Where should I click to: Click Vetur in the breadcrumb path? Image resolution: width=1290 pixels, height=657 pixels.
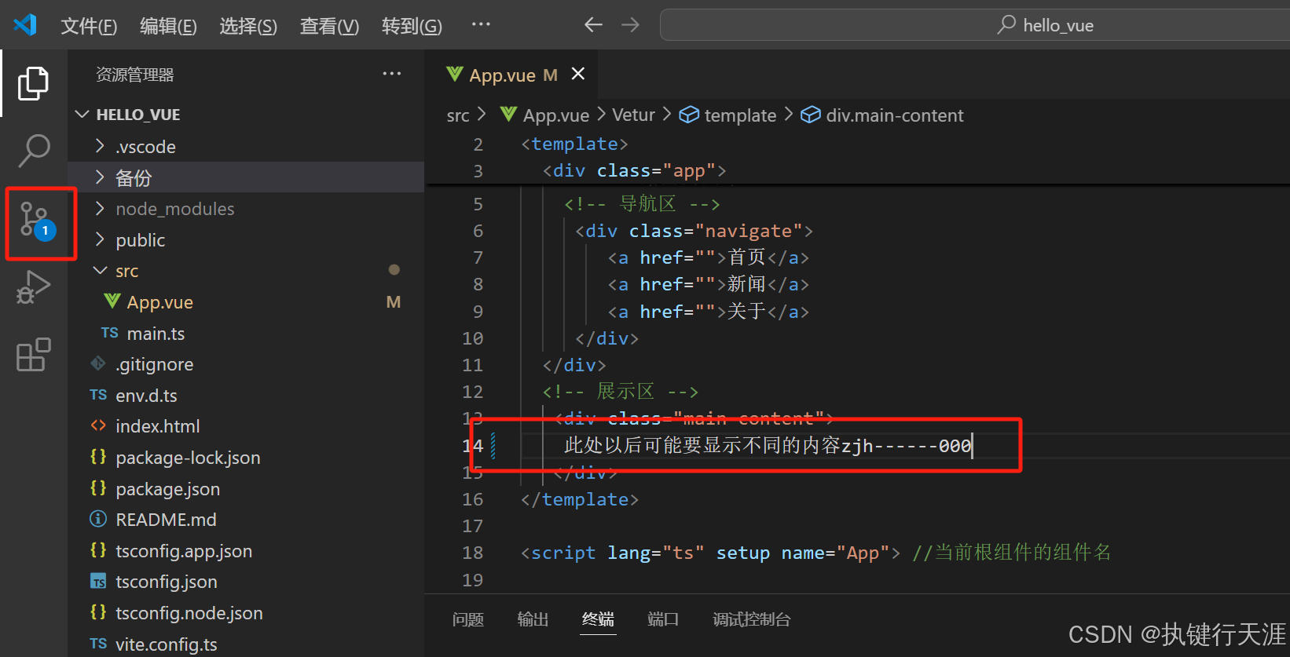pos(633,115)
